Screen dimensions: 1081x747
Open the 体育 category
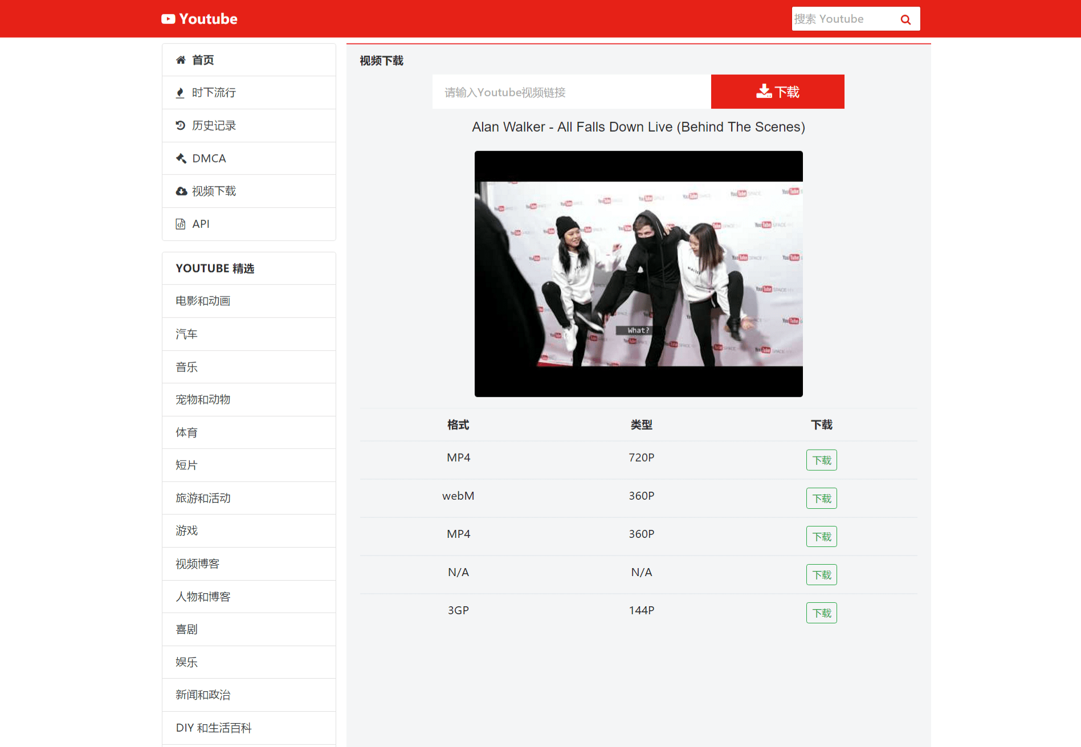pos(249,432)
